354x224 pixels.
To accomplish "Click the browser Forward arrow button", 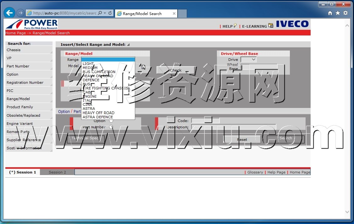I will pyautogui.click(x=20, y=13).
